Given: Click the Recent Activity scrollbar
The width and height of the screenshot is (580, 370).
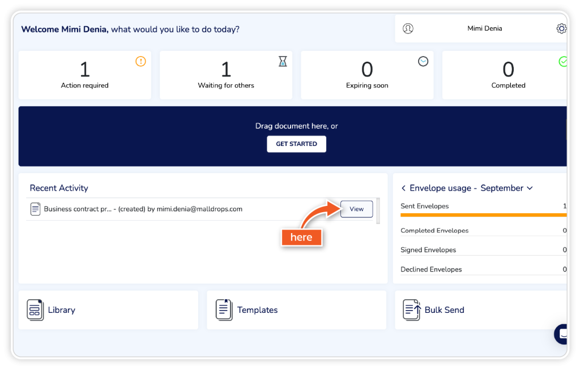Looking at the screenshot, I should pos(378,210).
